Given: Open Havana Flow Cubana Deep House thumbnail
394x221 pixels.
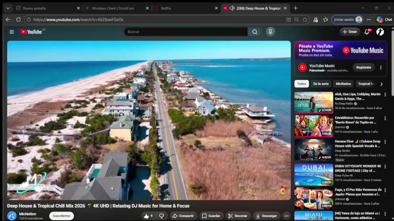Looking at the screenshot, I should tap(314, 150).
